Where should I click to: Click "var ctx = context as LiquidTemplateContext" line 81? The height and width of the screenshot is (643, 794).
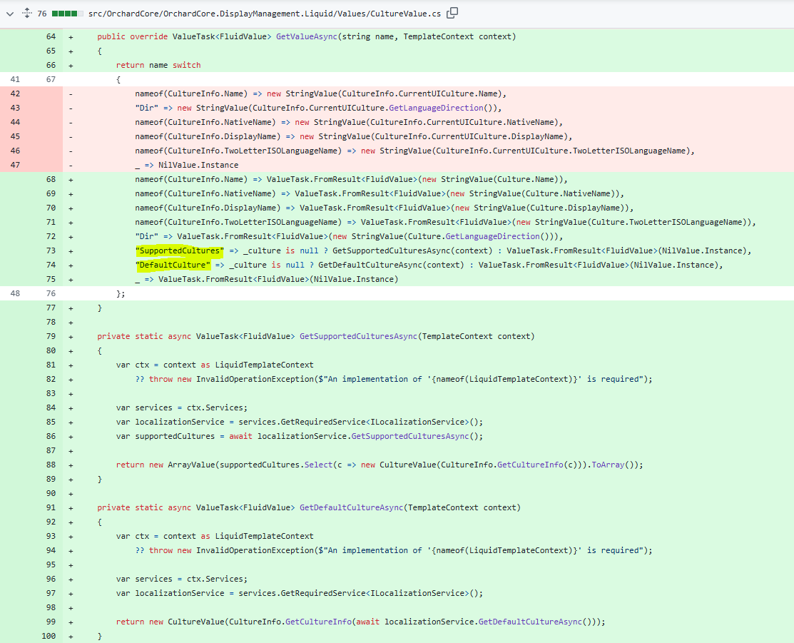(215, 365)
